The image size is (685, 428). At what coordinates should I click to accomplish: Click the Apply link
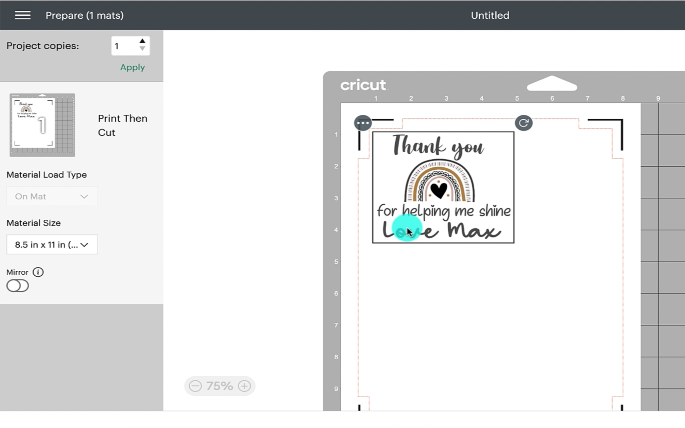[132, 67]
